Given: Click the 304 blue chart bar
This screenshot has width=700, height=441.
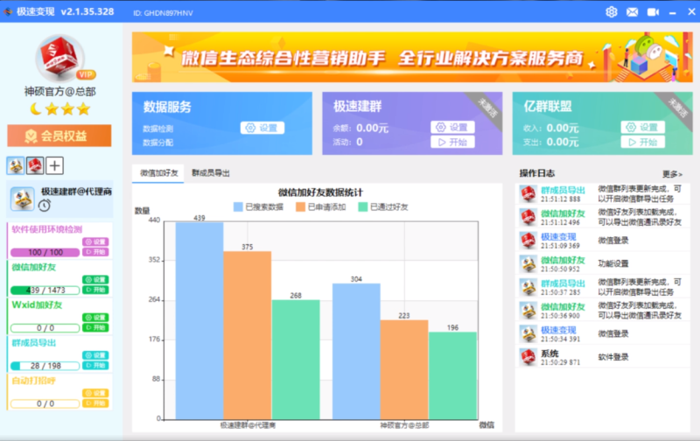Looking at the screenshot, I should pyautogui.click(x=356, y=351).
